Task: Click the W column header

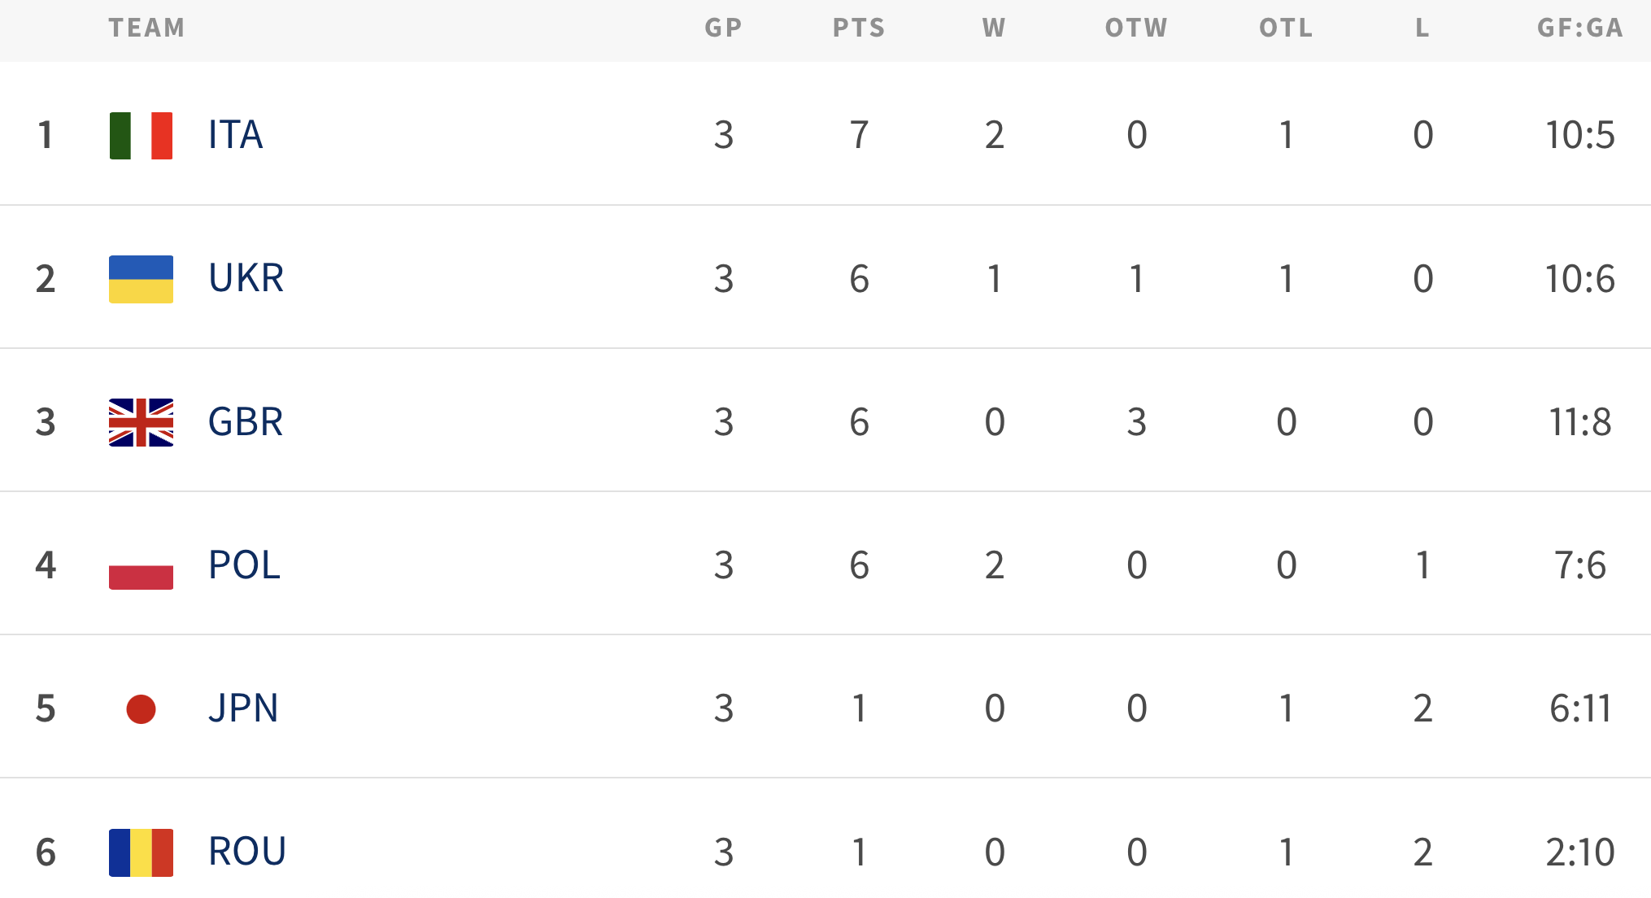Action: [993, 28]
